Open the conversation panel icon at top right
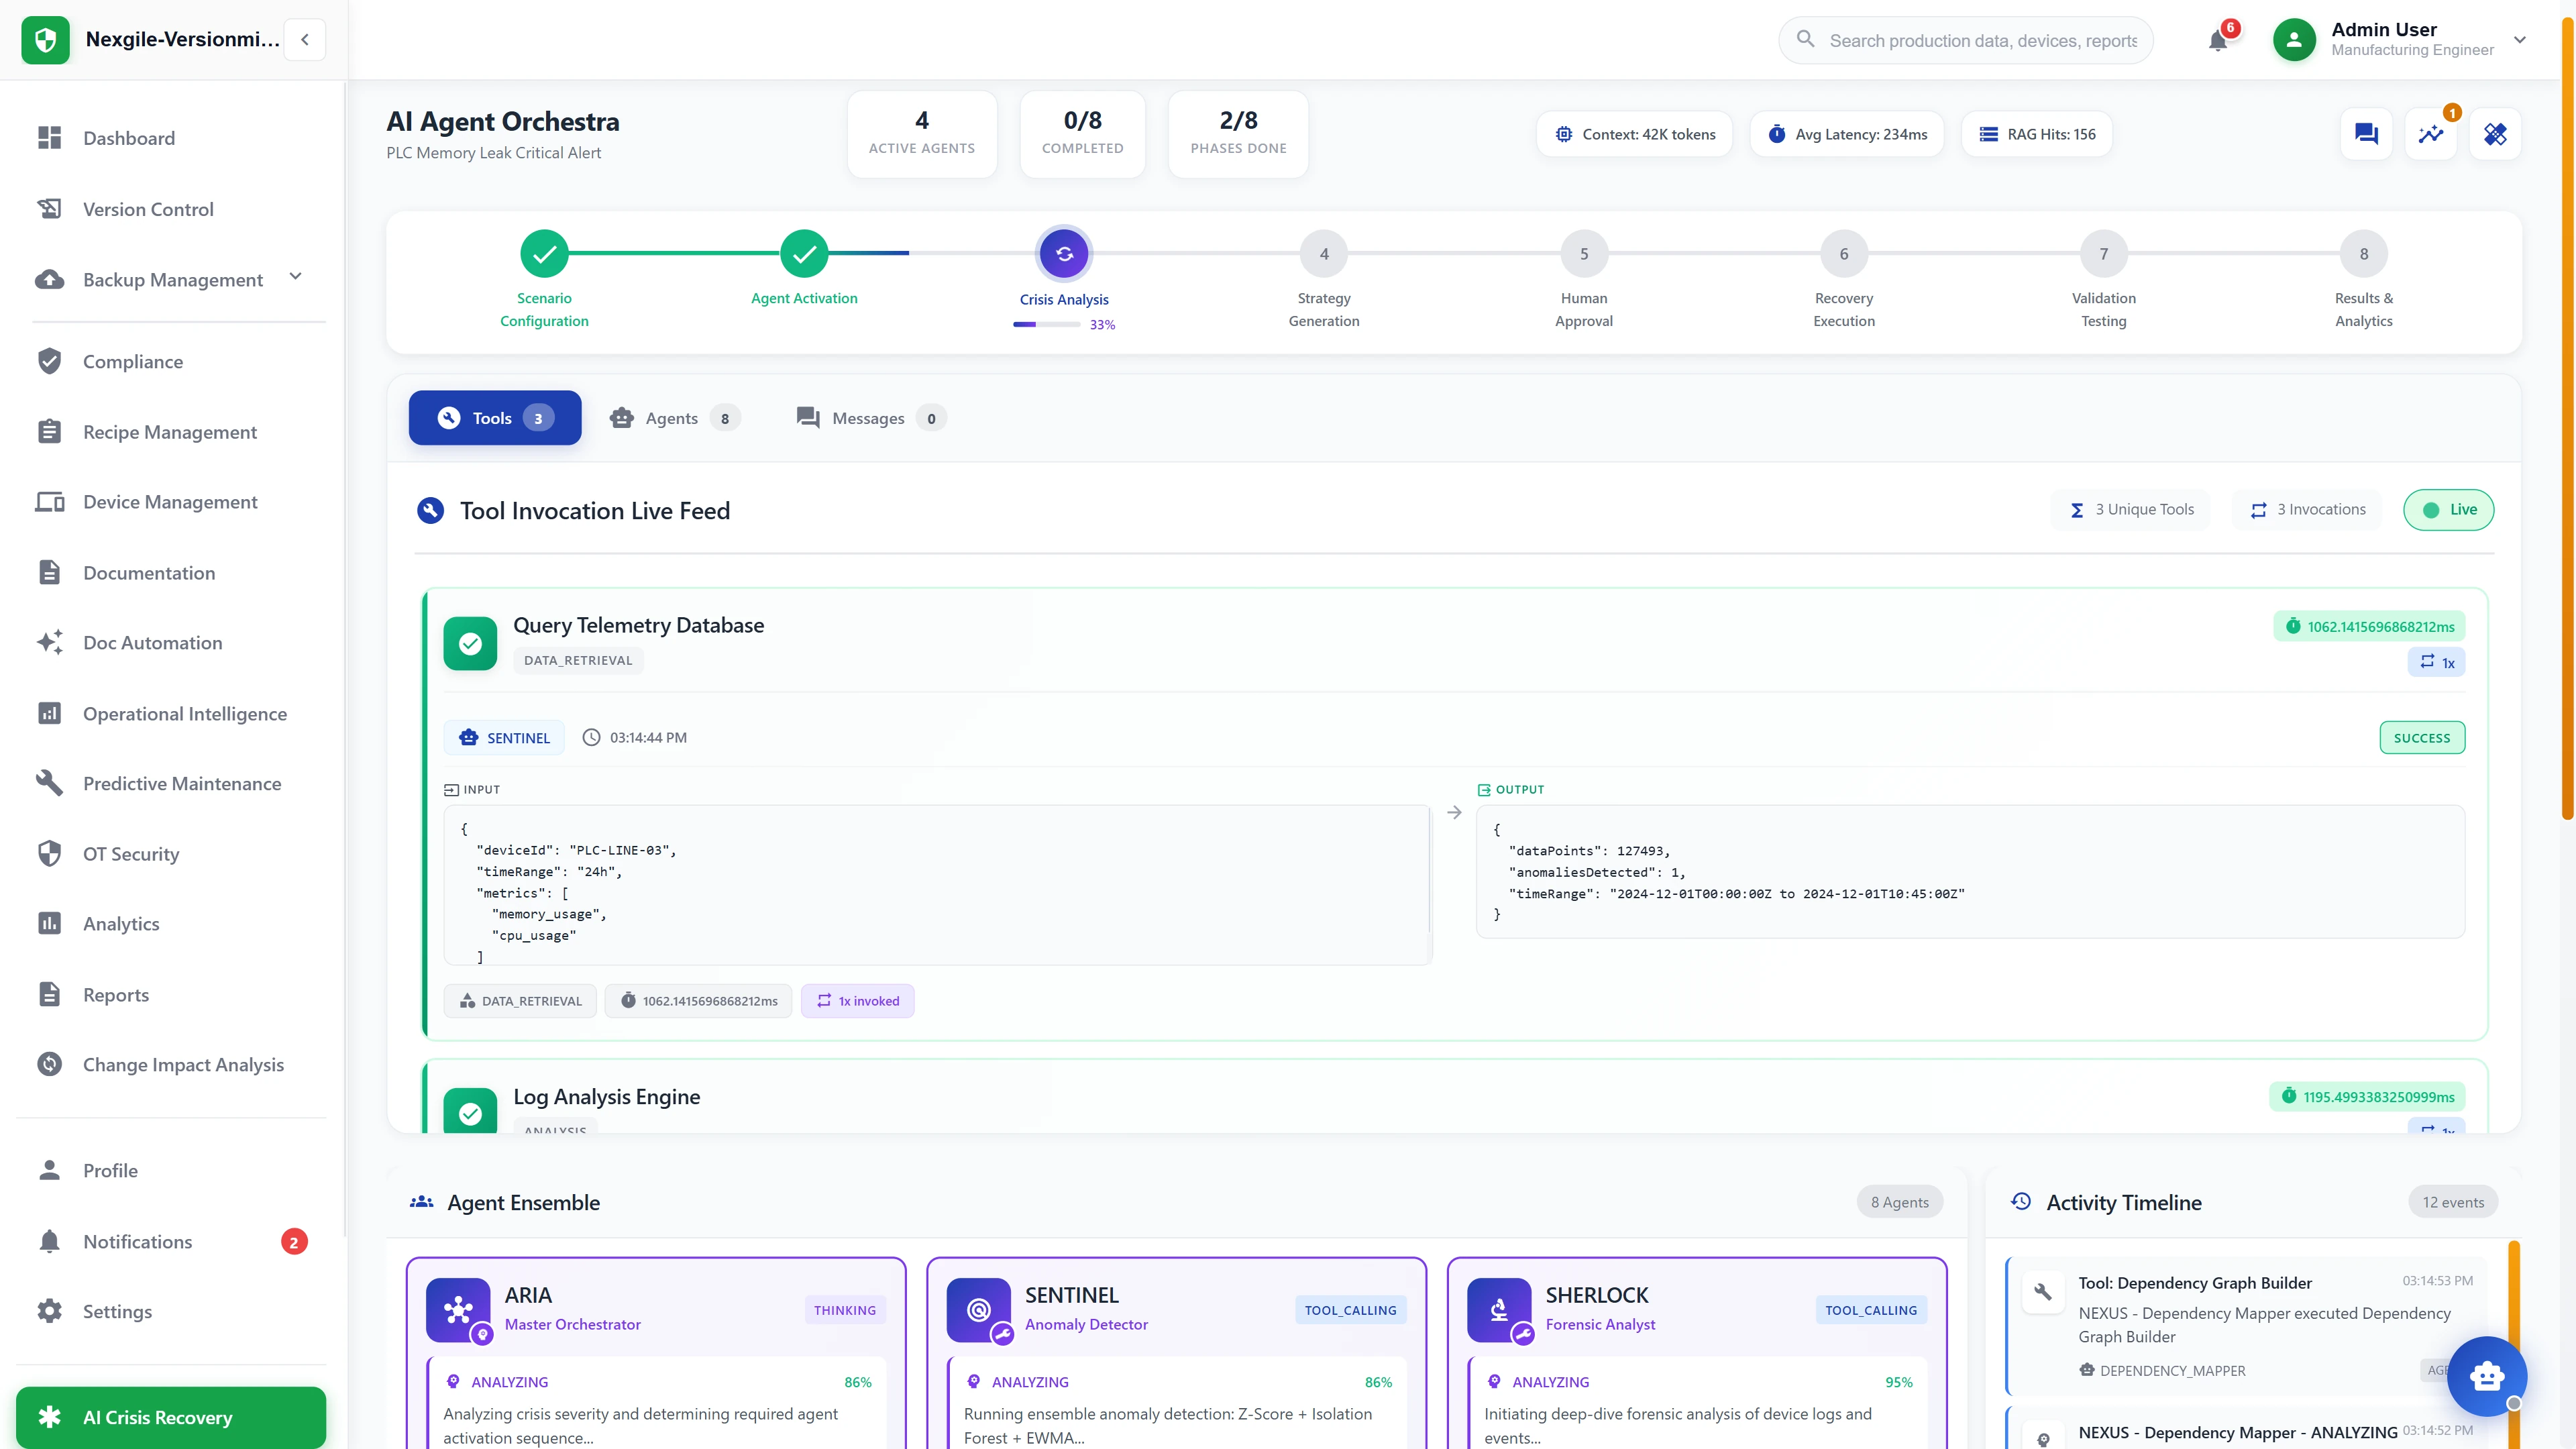The image size is (2576, 1449). click(2365, 133)
